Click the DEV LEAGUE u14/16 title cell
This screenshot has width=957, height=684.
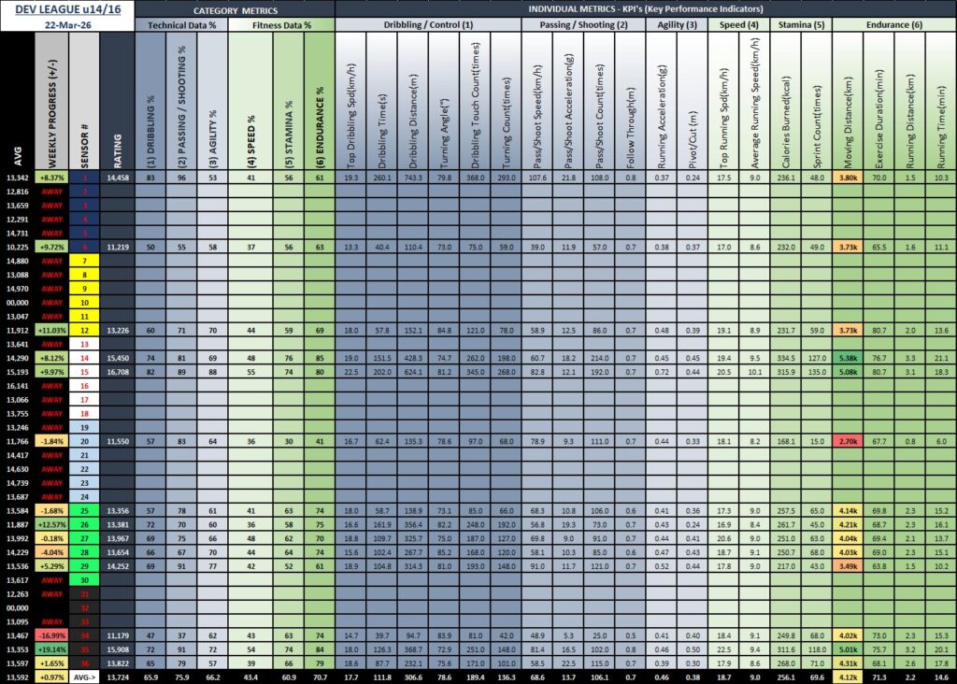click(66, 7)
